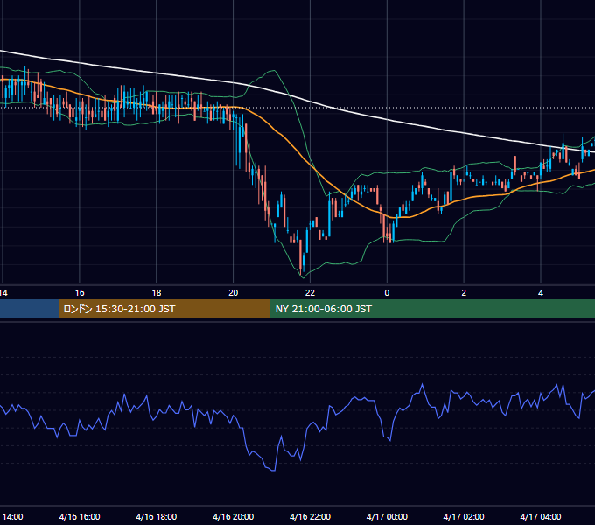595x525 pixels.
Task: Click the 4/17 04:00 date label
Action: [x=541, y=516]
